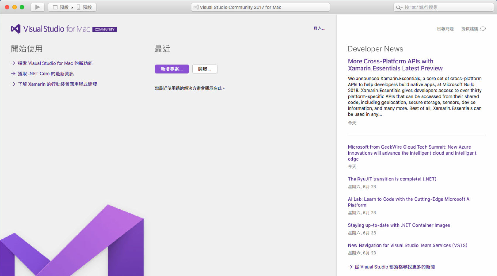Click the 新增專案... new project button
The height and width of the screenshot is (276, 497).
click(172, 69)
